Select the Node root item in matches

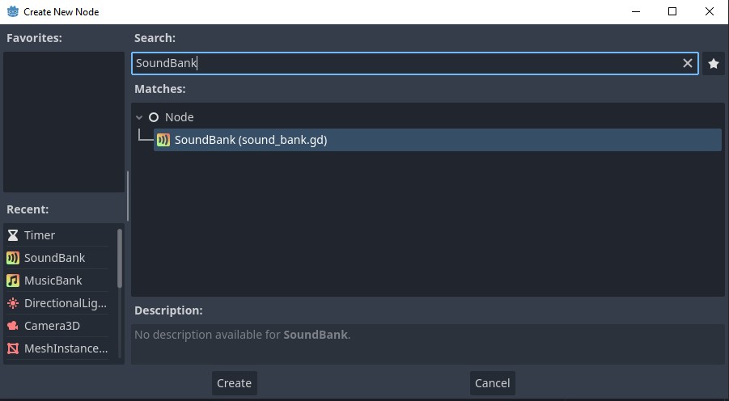179,117
